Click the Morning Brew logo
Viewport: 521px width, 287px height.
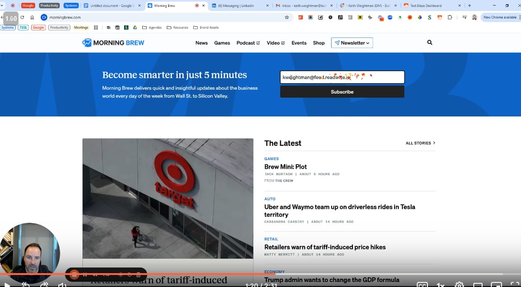coord(113,43)
